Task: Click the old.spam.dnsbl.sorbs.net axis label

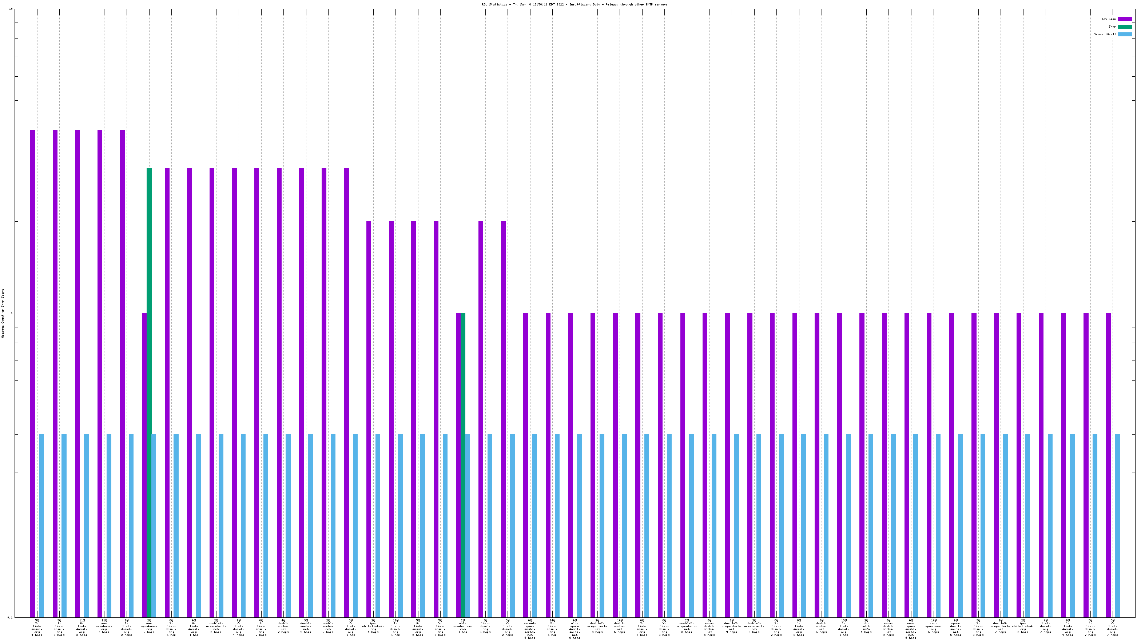Action: [x=575, y=629]
